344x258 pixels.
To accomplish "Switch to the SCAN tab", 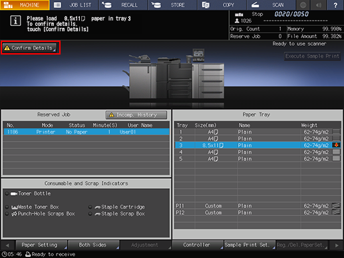I will (271, 5).
